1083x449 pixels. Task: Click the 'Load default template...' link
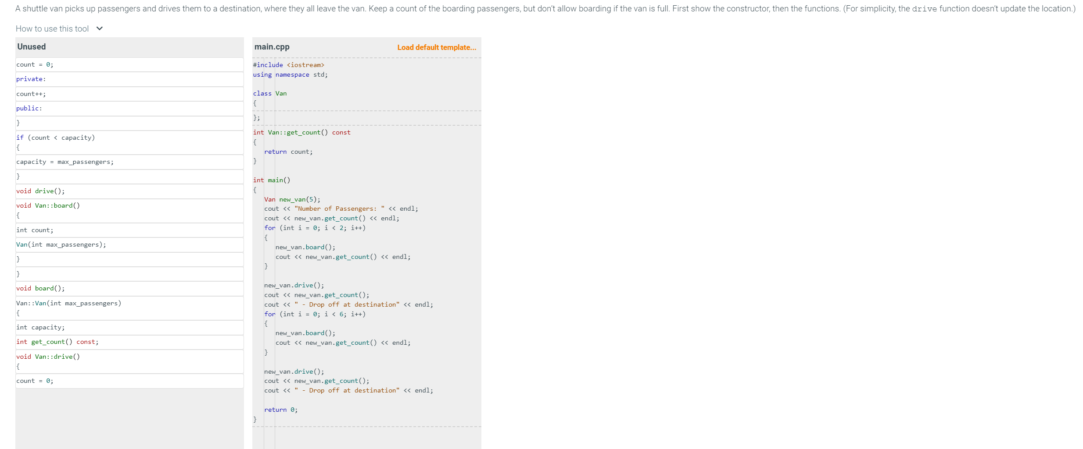(x=436, y=47)
